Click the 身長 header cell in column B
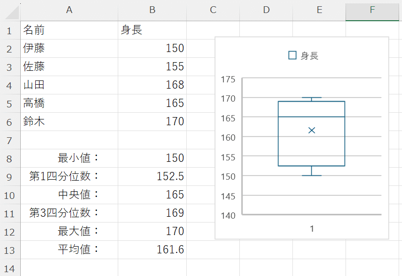 click(152, 30)
